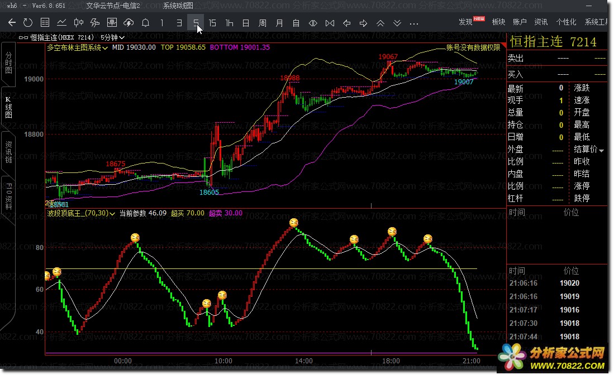Click the tick row at 21:07:17

point(556,310)
